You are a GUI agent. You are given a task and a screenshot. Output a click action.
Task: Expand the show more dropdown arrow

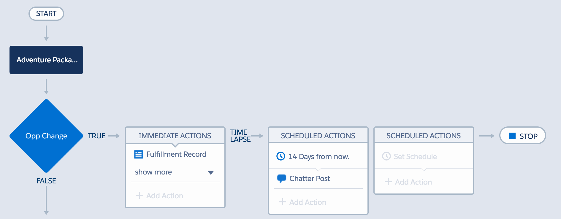click(211, 172)
